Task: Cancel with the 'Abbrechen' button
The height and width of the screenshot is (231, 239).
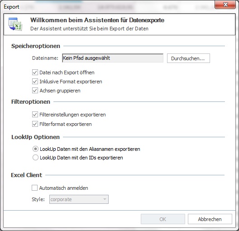Action: pyautogui.click(x=210, y=219)
